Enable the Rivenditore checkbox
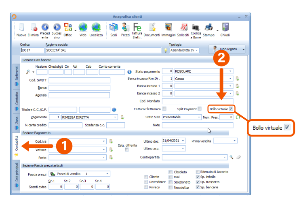 coord(146,182)
